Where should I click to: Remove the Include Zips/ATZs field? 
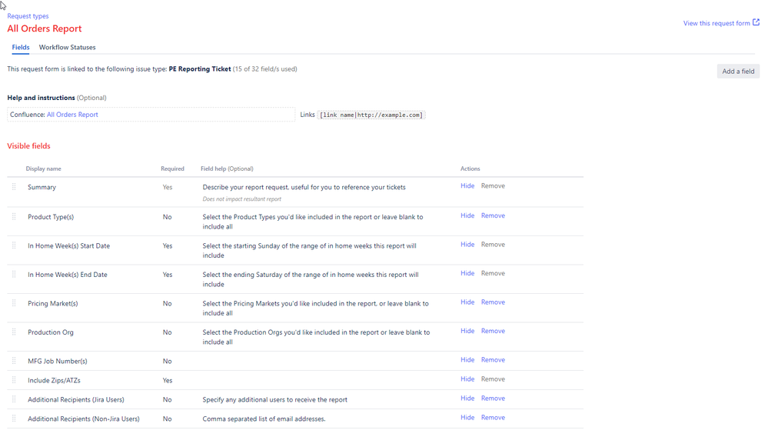[x=493, y=379]
